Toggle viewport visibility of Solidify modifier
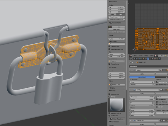The height and width of the screenshot is (126, 168). 164,90
